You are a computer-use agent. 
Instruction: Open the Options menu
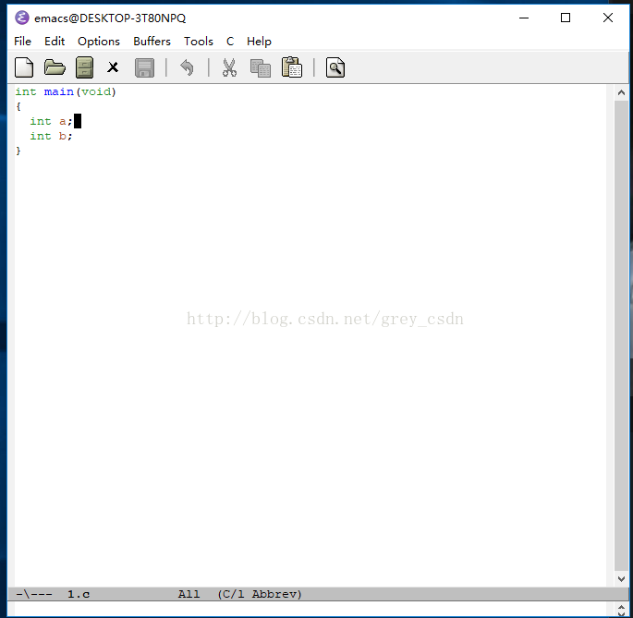(99, 42)
